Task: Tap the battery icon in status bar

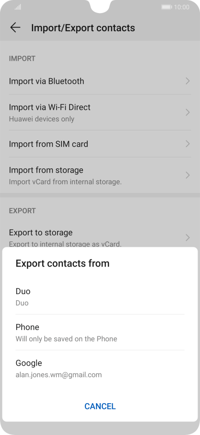Action: (x=166, y=7)
